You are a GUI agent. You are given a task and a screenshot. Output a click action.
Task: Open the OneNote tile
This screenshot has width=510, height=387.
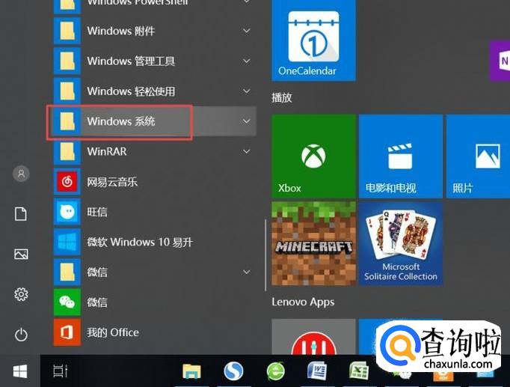point(500,61)
